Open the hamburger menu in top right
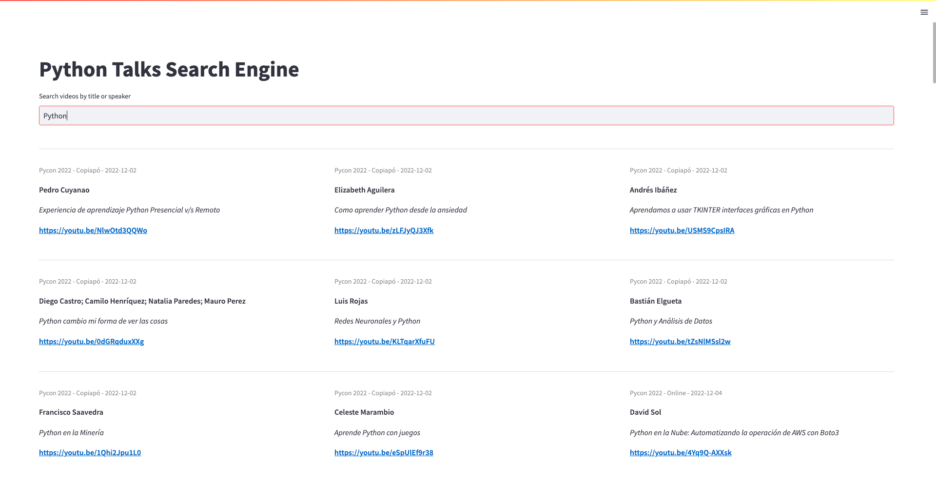The width and height of the screenshot is (936, 481). (924, 12)
